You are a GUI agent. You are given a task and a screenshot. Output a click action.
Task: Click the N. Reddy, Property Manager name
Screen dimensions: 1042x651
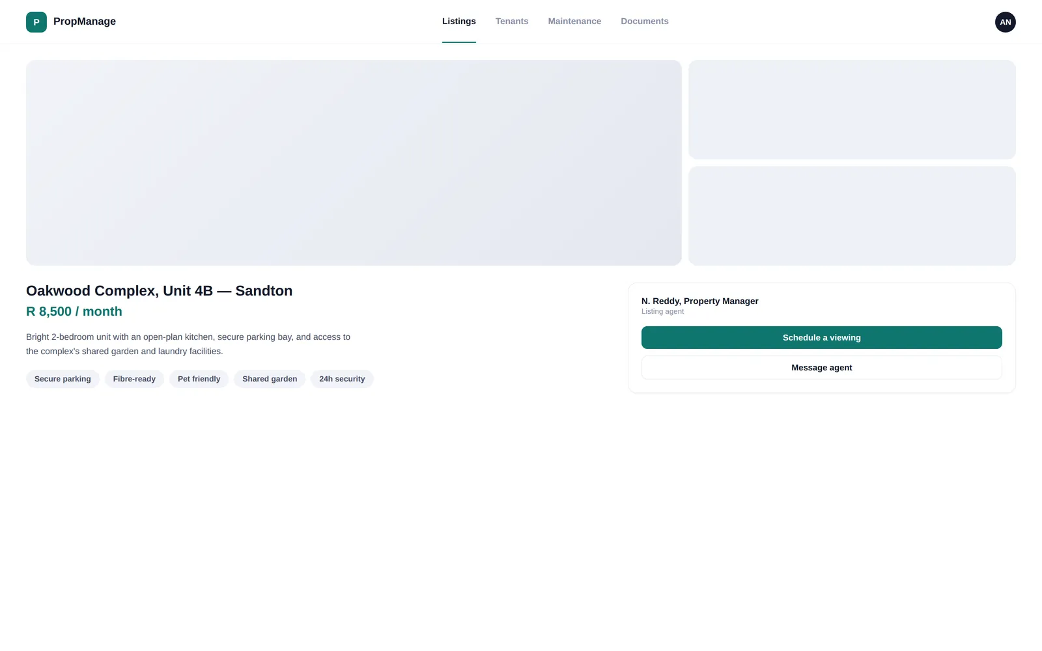[700, 301]
